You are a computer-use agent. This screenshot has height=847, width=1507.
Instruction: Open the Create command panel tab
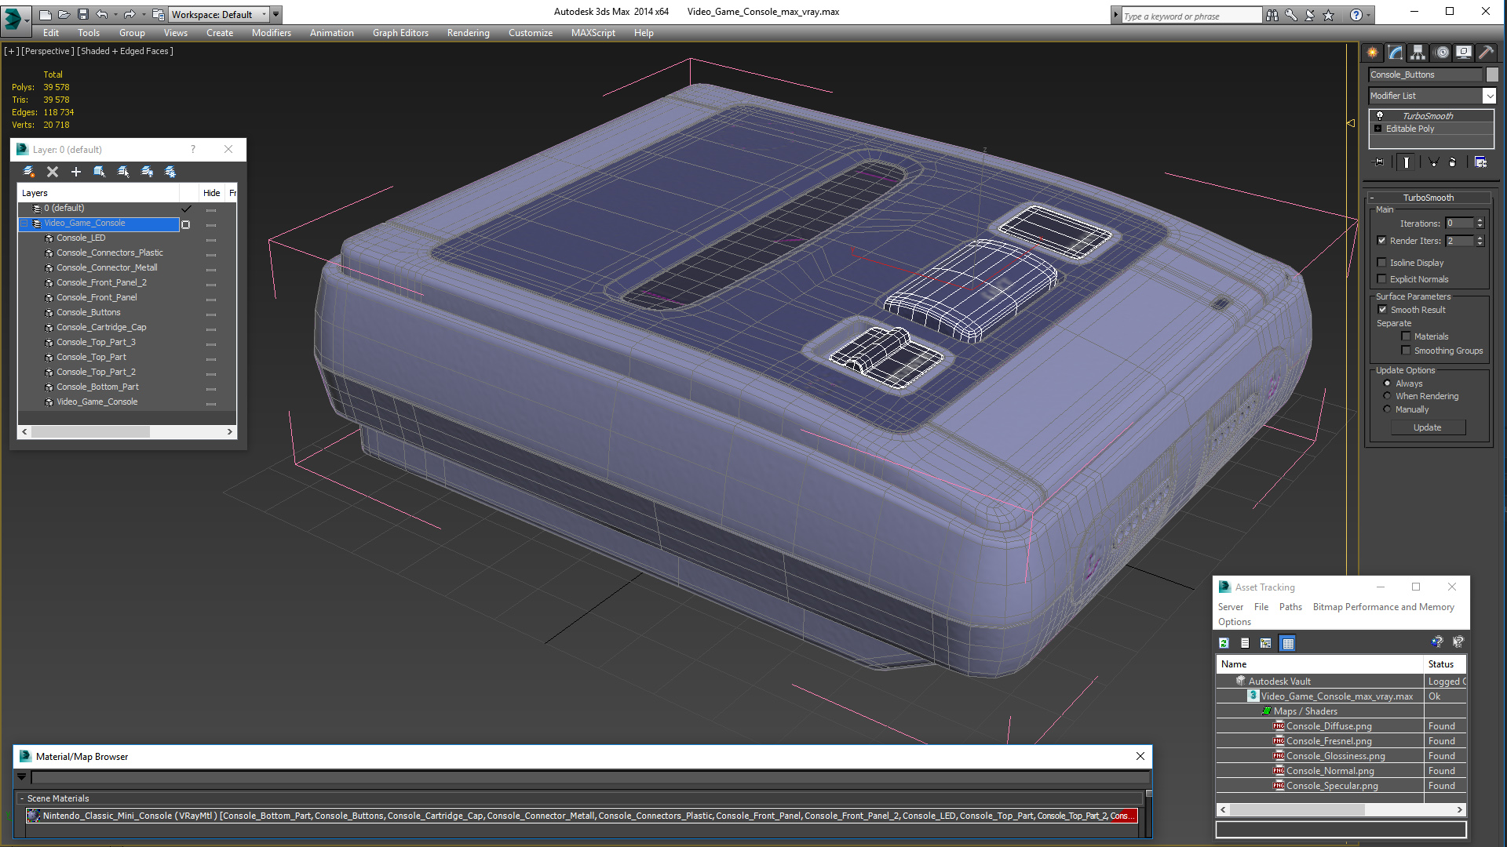pyautogui.click(x=1372, y=53)
